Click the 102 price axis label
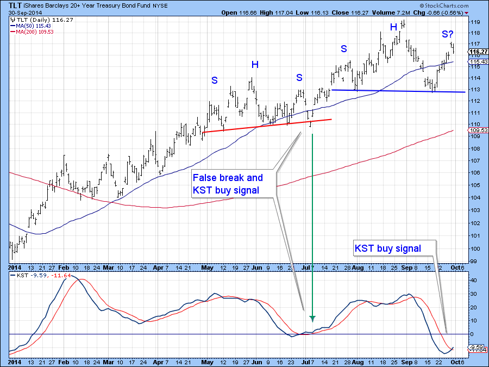Viewport: 489px width, 367px height. click(475, 223)
